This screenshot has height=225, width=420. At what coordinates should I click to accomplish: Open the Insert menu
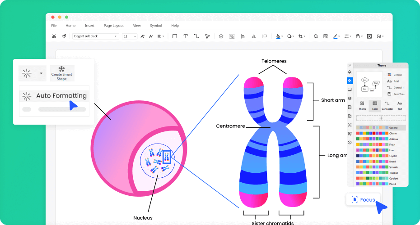89,26
